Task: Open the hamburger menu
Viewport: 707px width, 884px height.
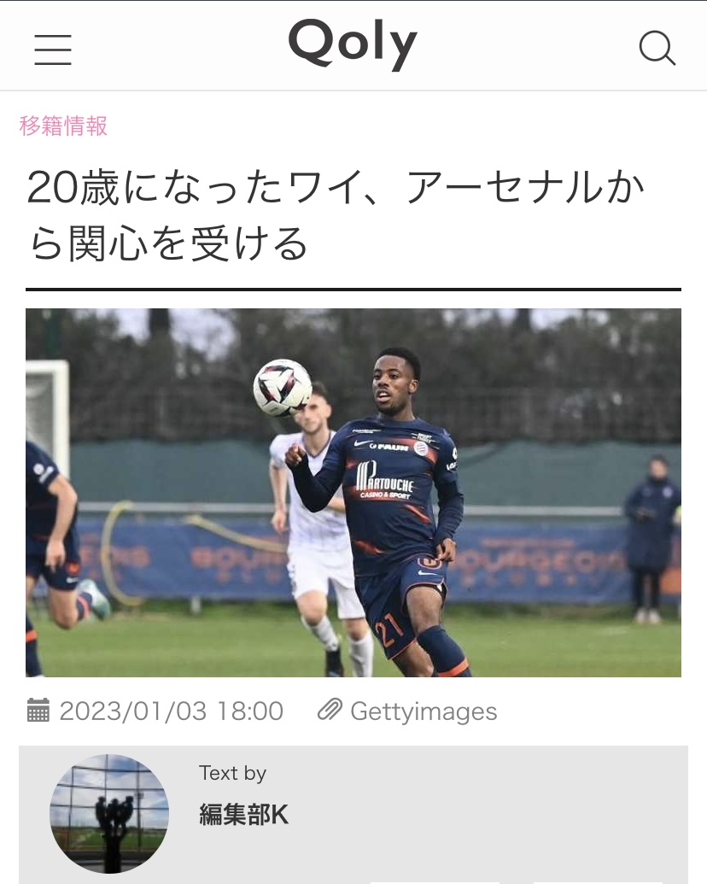Action: (x=53, y=50)
